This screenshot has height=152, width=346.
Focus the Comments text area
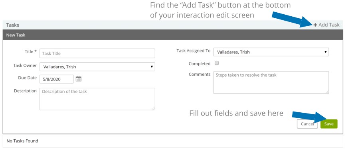271,83
